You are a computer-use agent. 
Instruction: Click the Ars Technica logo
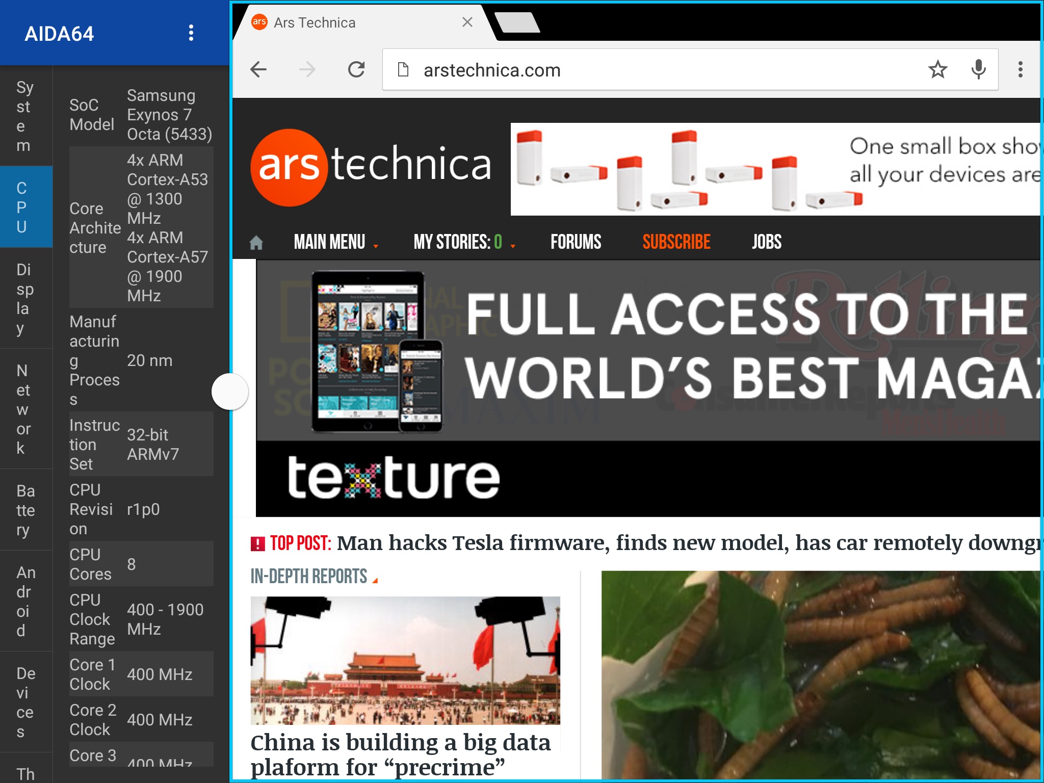(372, 166)
